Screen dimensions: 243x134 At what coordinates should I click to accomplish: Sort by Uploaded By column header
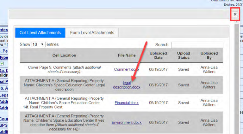click(x=209, y=55)
